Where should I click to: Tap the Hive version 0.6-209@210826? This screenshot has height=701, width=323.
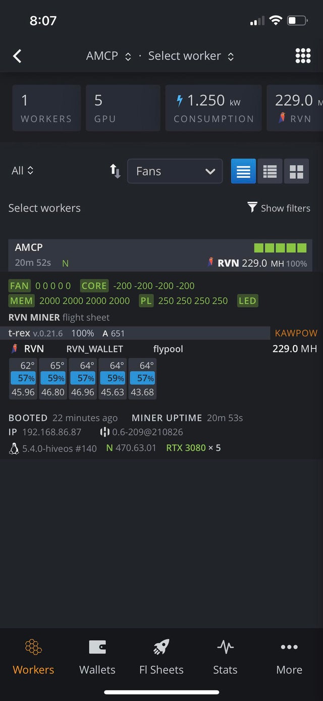coord(142,432)
